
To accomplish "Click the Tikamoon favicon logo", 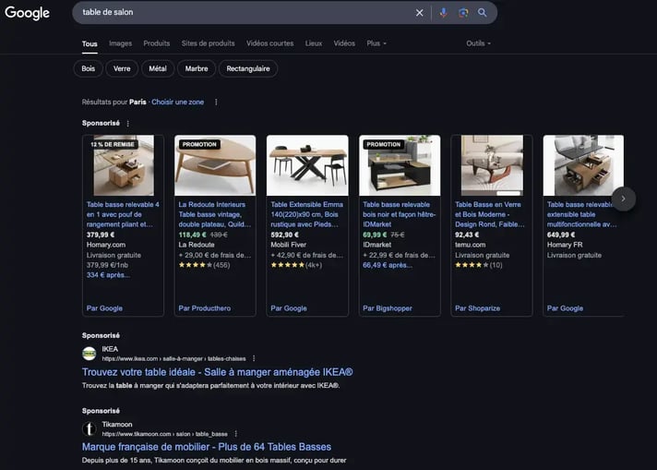I will [x=89, y=428].
